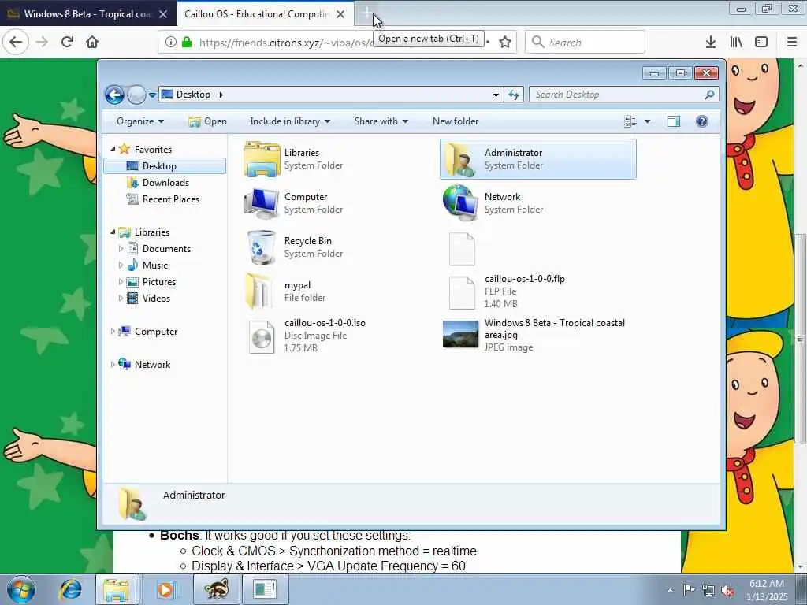807x605 pixels.
Task: Collapse the Libraries tree section
Action: click(x=113, y=232)
